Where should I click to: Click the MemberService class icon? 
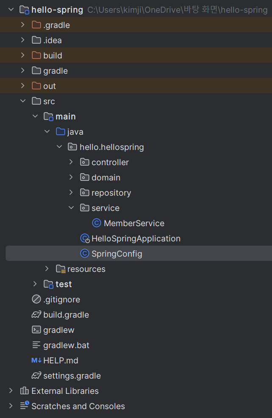point(97,223)
